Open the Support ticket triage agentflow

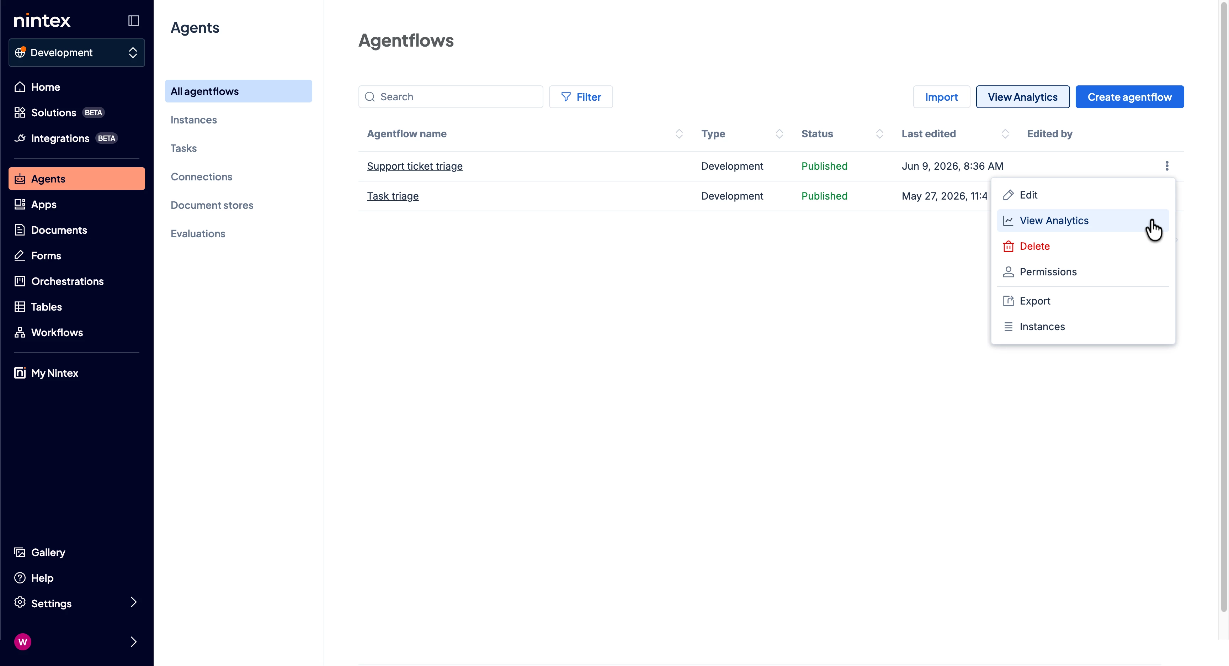(x=415, y=166)
